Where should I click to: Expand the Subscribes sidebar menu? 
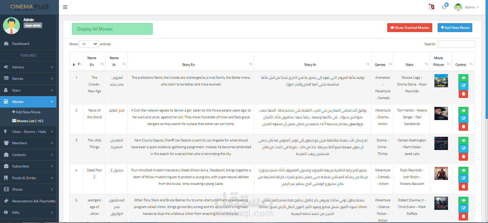pos(28,166)
